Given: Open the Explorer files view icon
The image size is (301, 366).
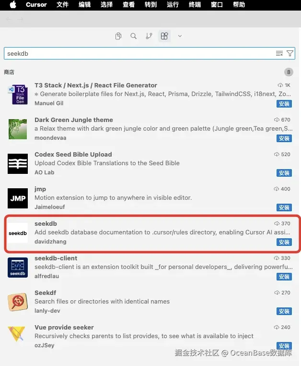Looking at the screenshot, I should pos(118,36).
